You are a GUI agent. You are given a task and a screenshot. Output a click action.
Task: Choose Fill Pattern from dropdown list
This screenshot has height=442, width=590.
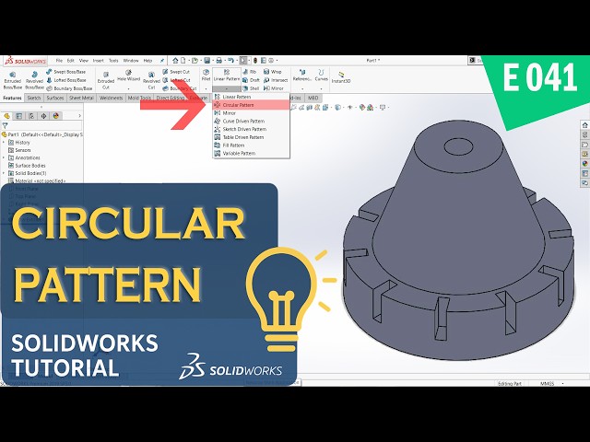pos(251,145)
